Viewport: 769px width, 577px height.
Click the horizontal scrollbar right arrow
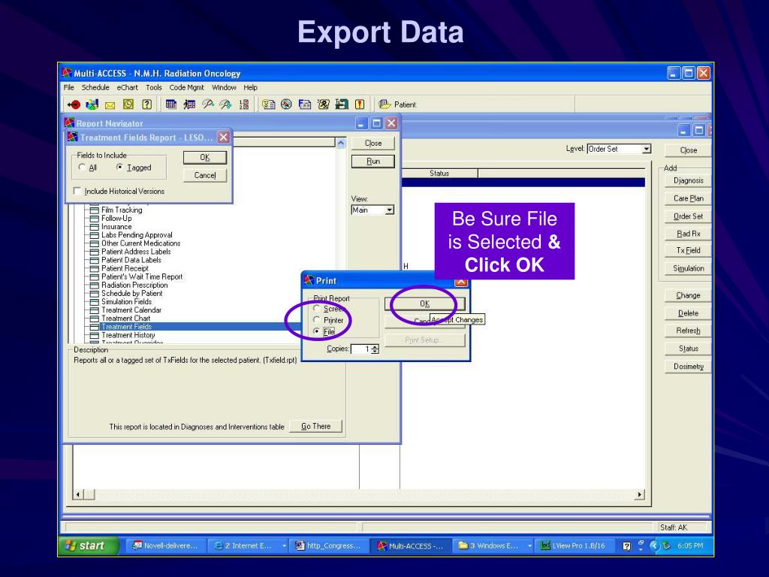click(x=639, y=494)
